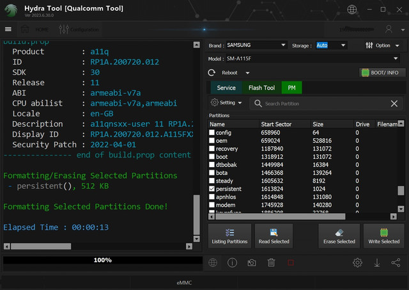Click the eMMC status bar label
The image size is (409, 290).
[184, 283]
